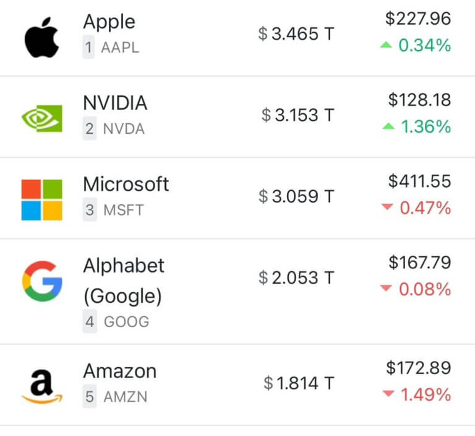The image size is (475, 436).
Task: Click the NVIDIA green eye logo
Action: click(42, 118)
